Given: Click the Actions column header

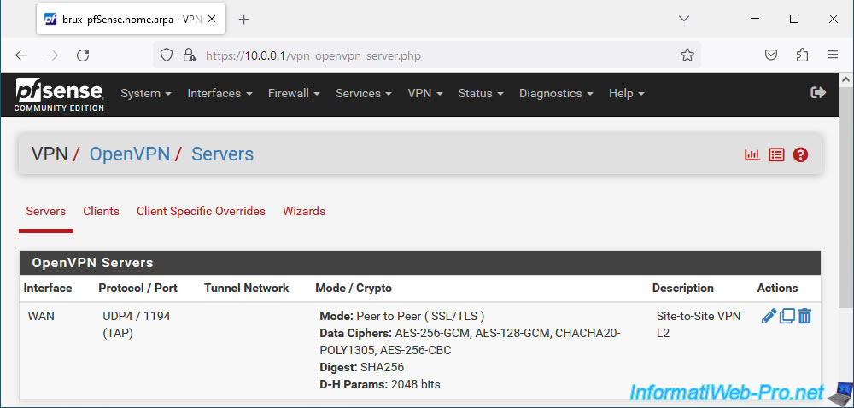Looking at the screenshot, I should (777, 288).
